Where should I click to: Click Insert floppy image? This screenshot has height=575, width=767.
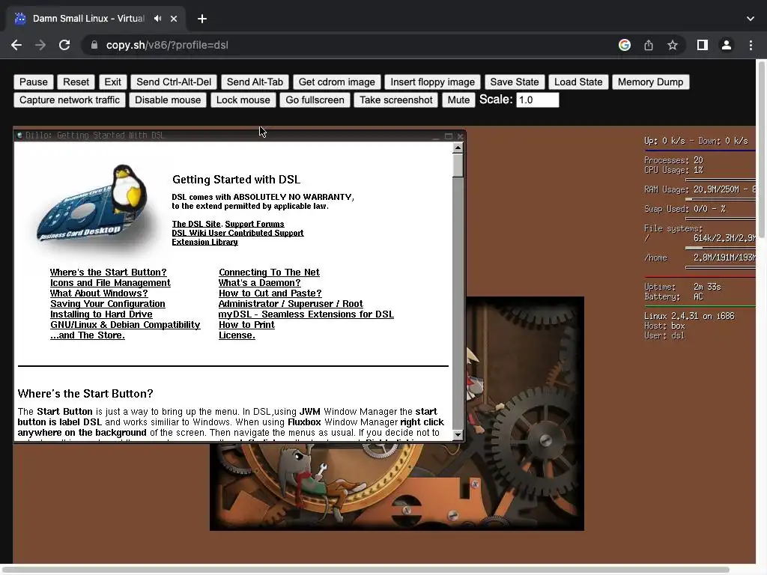pyautogui.click(x=432, y=82)
